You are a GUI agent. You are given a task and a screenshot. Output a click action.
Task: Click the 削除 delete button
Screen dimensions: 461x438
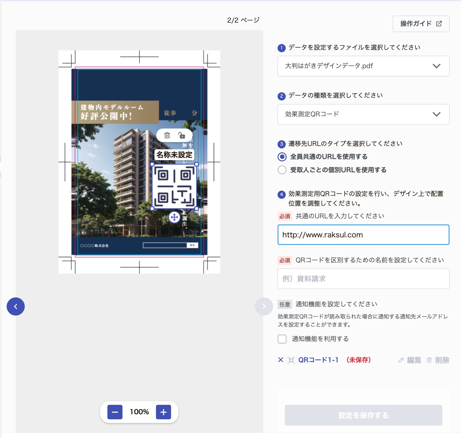tap(438, 360)
